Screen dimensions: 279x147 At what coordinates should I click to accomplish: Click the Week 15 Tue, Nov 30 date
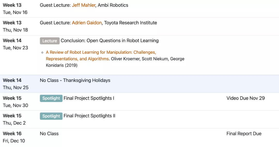16,105
